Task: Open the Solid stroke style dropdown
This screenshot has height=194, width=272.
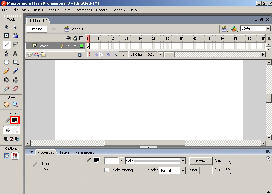Action: point(183,161)
